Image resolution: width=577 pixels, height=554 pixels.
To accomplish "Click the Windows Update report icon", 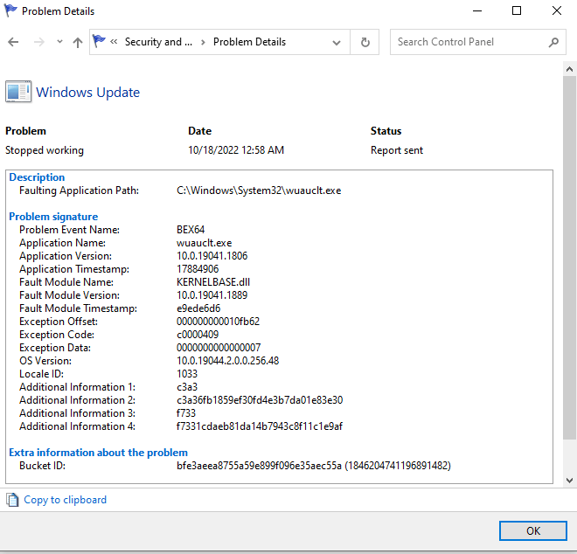I will tap(18, 92).
